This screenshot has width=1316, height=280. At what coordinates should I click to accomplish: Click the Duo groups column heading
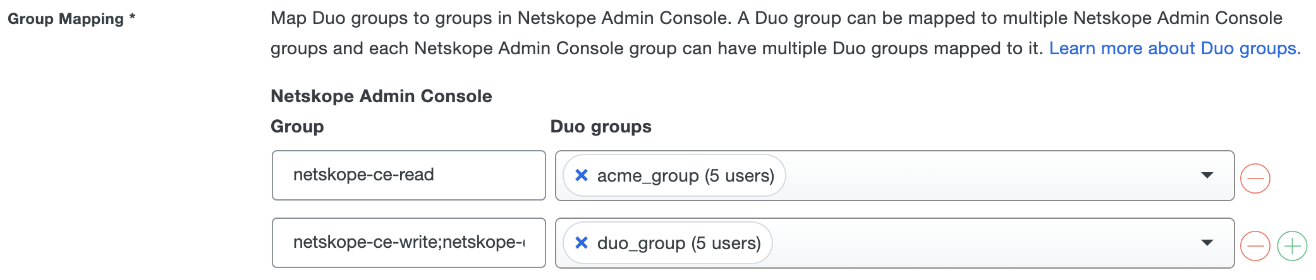click(x=600, y=126)
